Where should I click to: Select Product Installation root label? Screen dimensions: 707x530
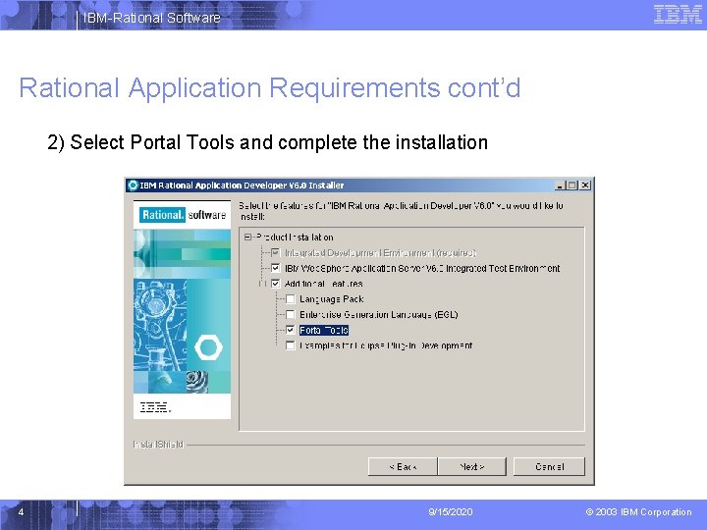point(295,238)
